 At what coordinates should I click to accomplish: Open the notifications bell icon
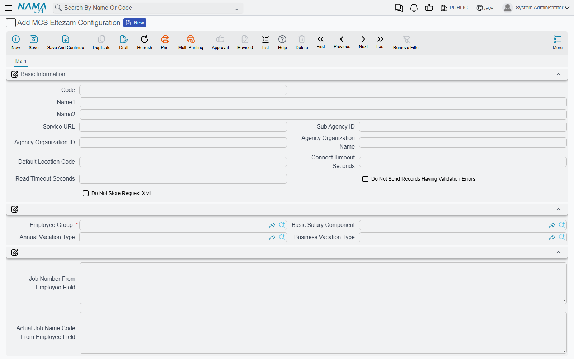(x=414, y=8)
